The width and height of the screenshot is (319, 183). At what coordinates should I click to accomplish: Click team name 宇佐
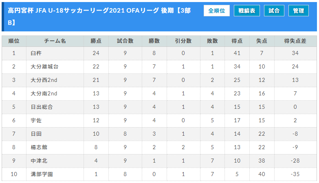36,120
